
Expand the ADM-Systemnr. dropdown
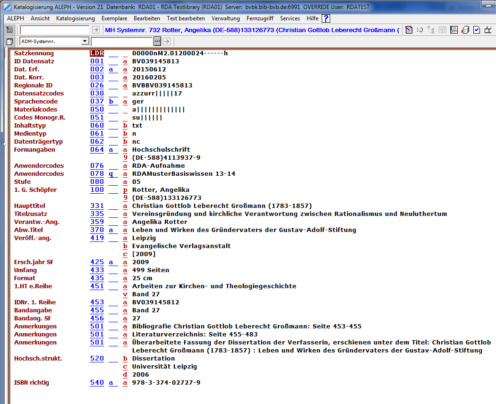tap(85, 41)
